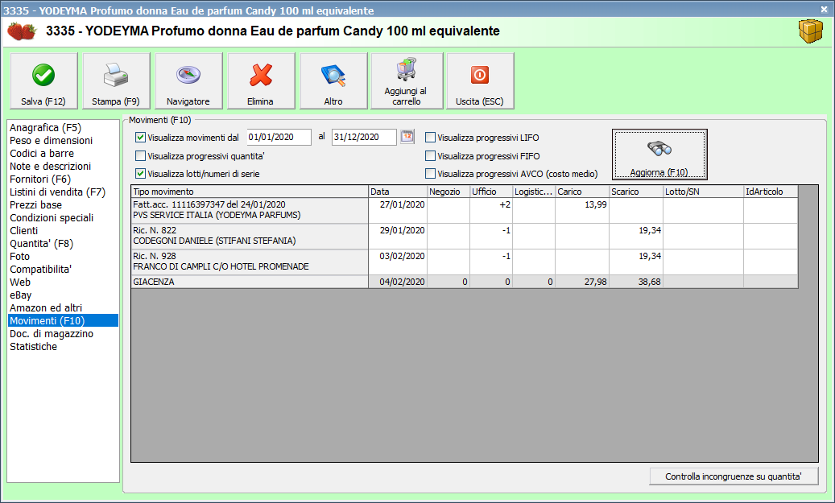Enable Visualizza progressivi AVCO checkbox
This screenshot has width=835, height=503.
click(430, 174)
